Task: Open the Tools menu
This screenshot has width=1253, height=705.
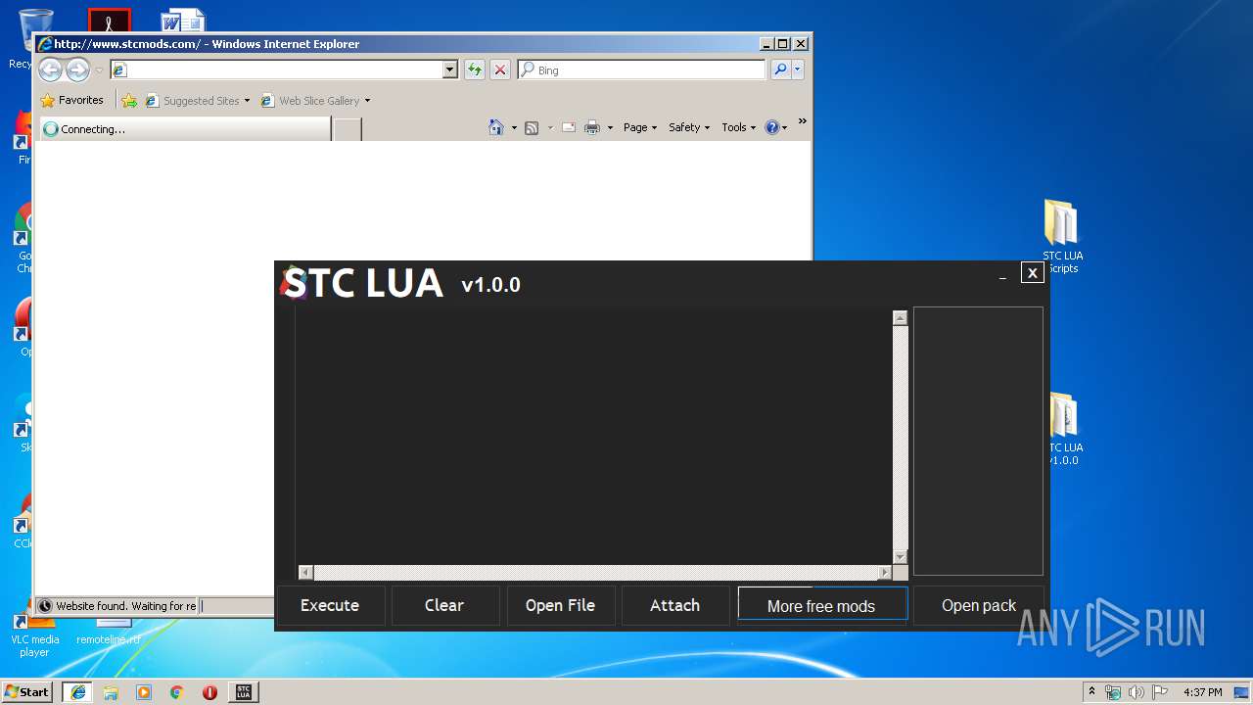Action: click(738, 127)
